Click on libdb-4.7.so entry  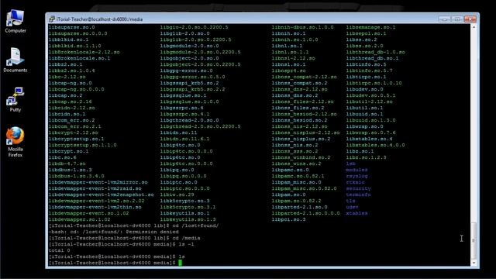point(67,164)
